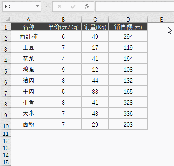Click sales volume cell 12
The width and height of the screenshot is (174, 166).
coord(95,69)
